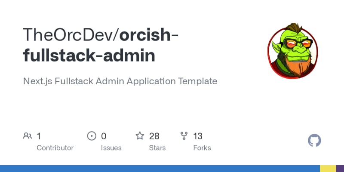The height and width of the screenshot is (172, 344).
Task: Click the forks count '13'
Action: 198,136
